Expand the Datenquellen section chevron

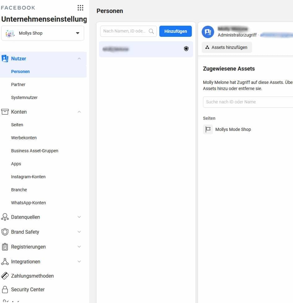tap(79, 217)
